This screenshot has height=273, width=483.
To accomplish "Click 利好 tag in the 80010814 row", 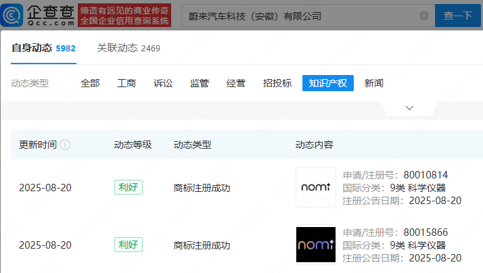I will [x=128, y=187].
